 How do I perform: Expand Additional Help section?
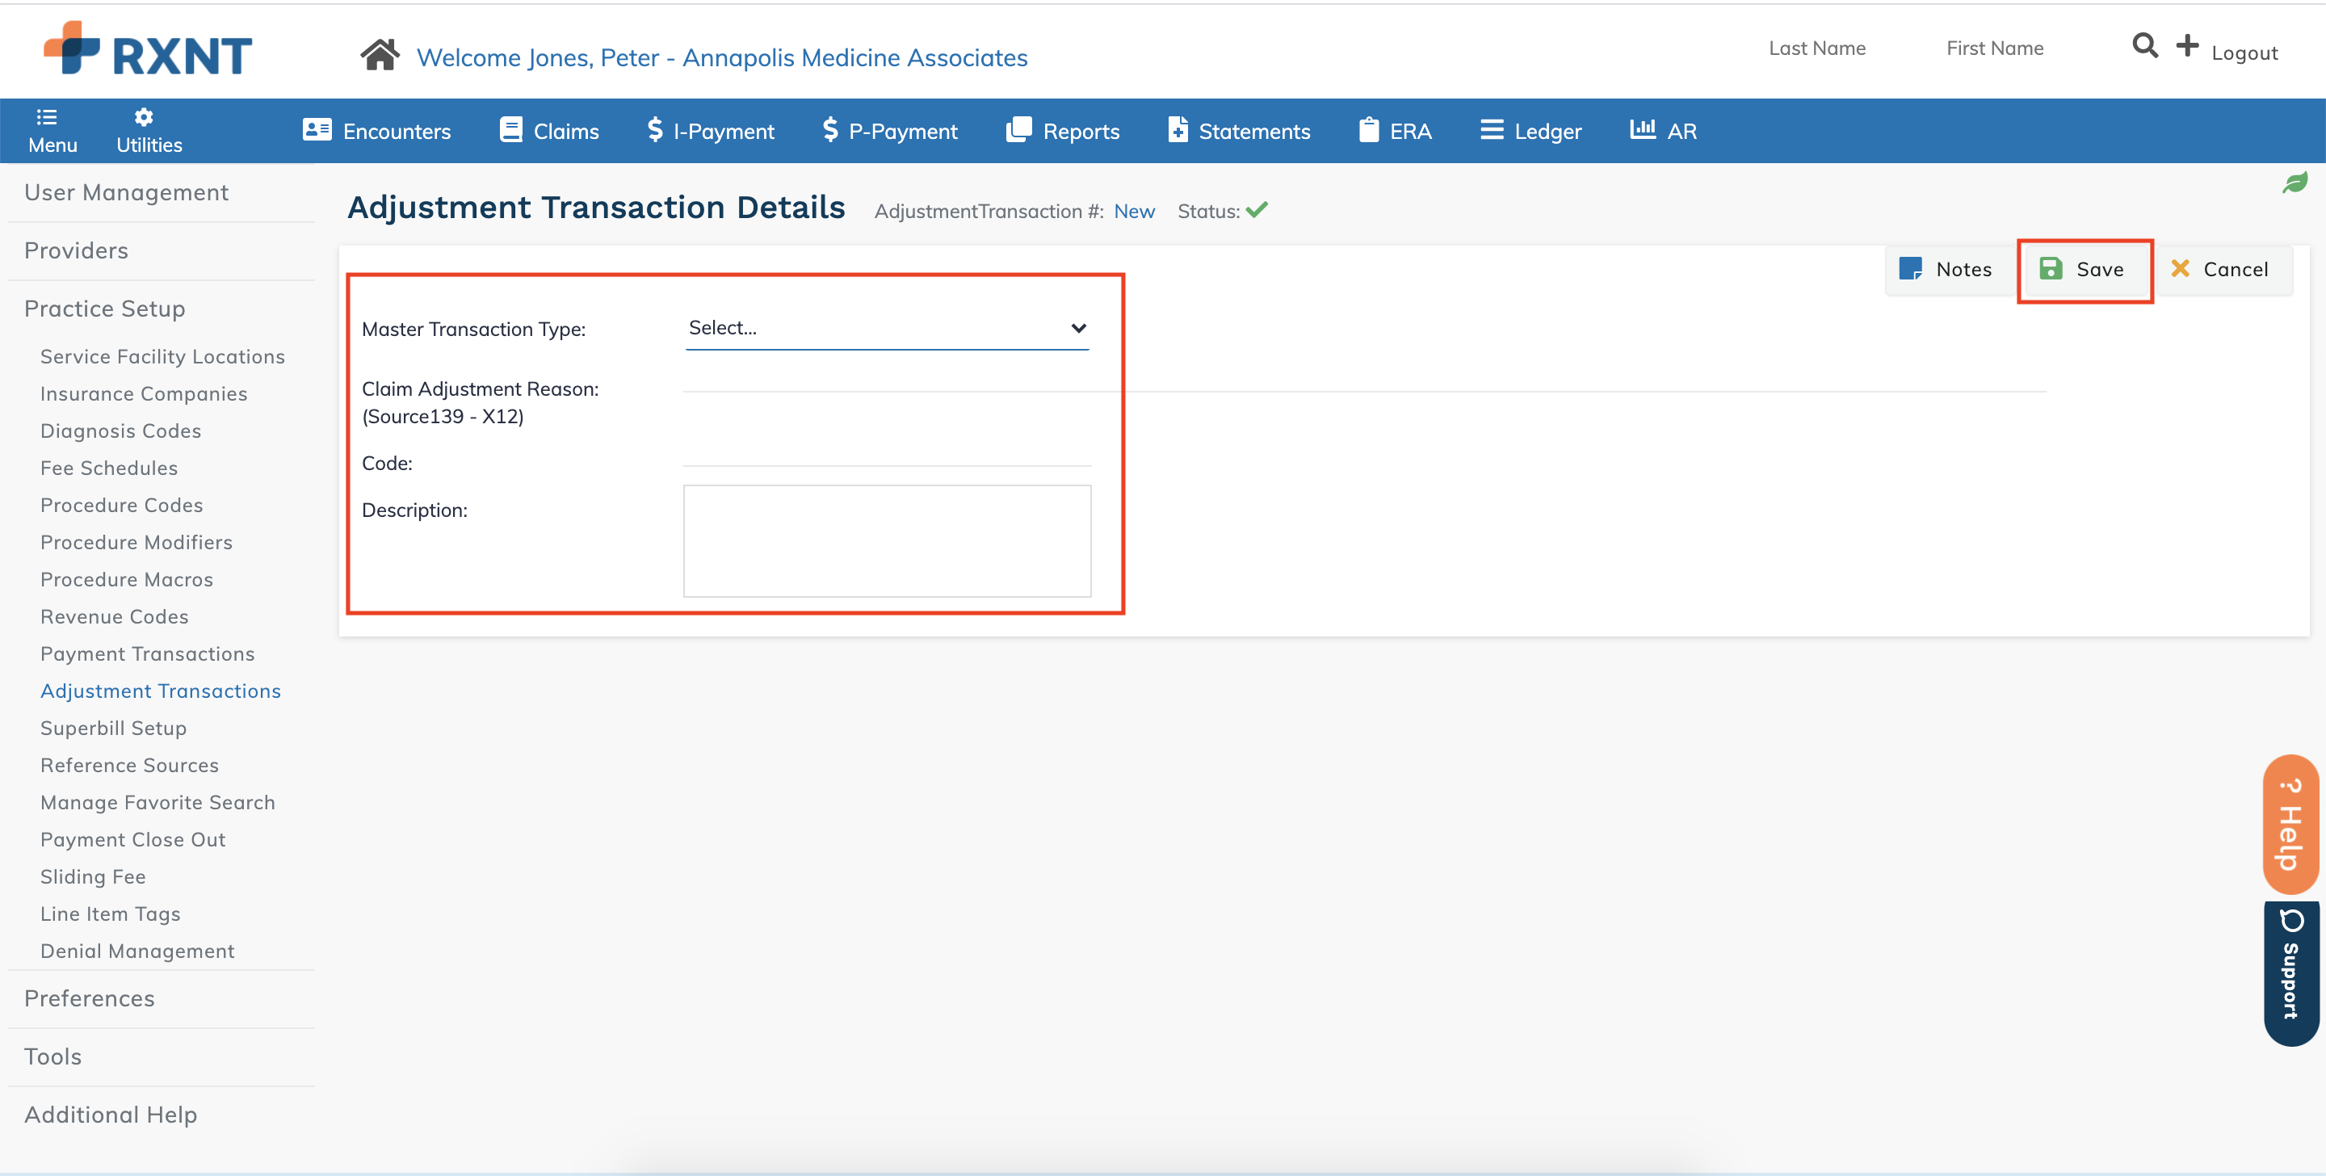110,1114
